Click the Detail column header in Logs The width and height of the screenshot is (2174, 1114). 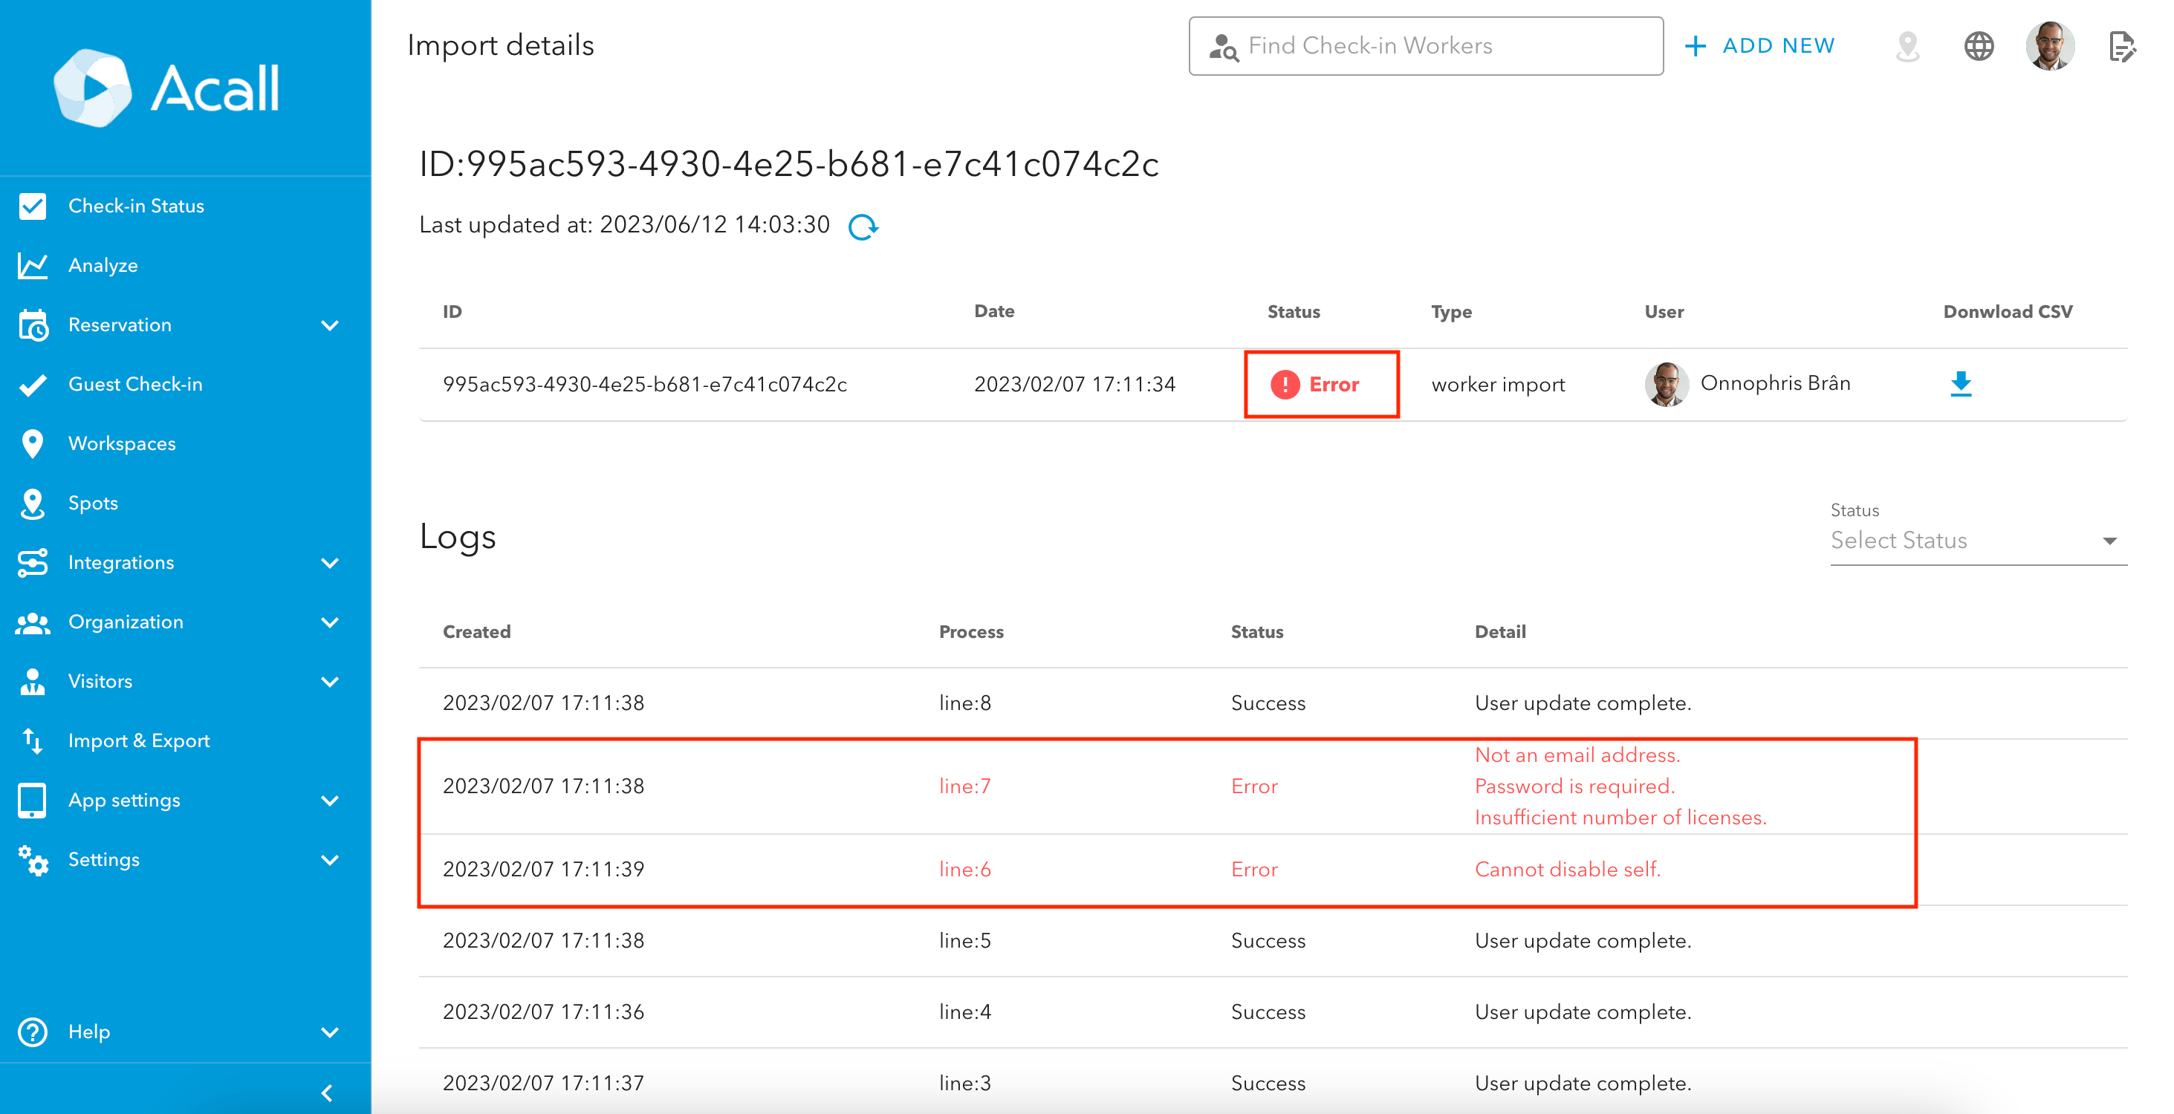click(1499, 633)
